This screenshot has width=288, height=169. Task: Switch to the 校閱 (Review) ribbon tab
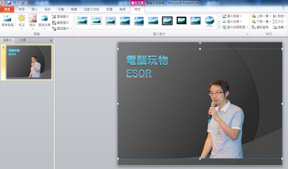click(x=109, y=9)
